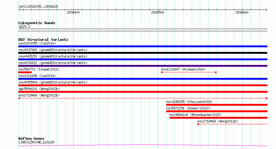Viewport: 276px width, 149px height.
Task: Select the red bar of dgv580e201
Action: 143,92
